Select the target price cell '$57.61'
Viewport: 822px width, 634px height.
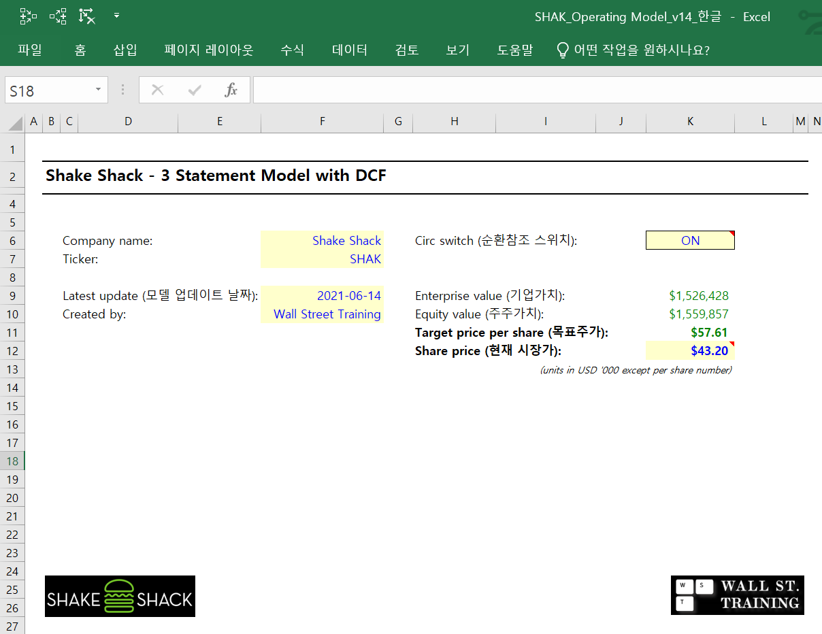click(690, 333)
